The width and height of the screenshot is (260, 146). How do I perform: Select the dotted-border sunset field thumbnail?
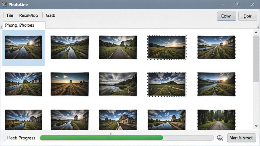[x=167, y=47]
